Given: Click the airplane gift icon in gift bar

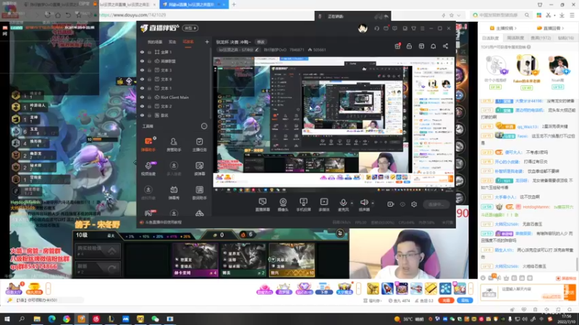Looking at the screenshot, I should 416,288.
